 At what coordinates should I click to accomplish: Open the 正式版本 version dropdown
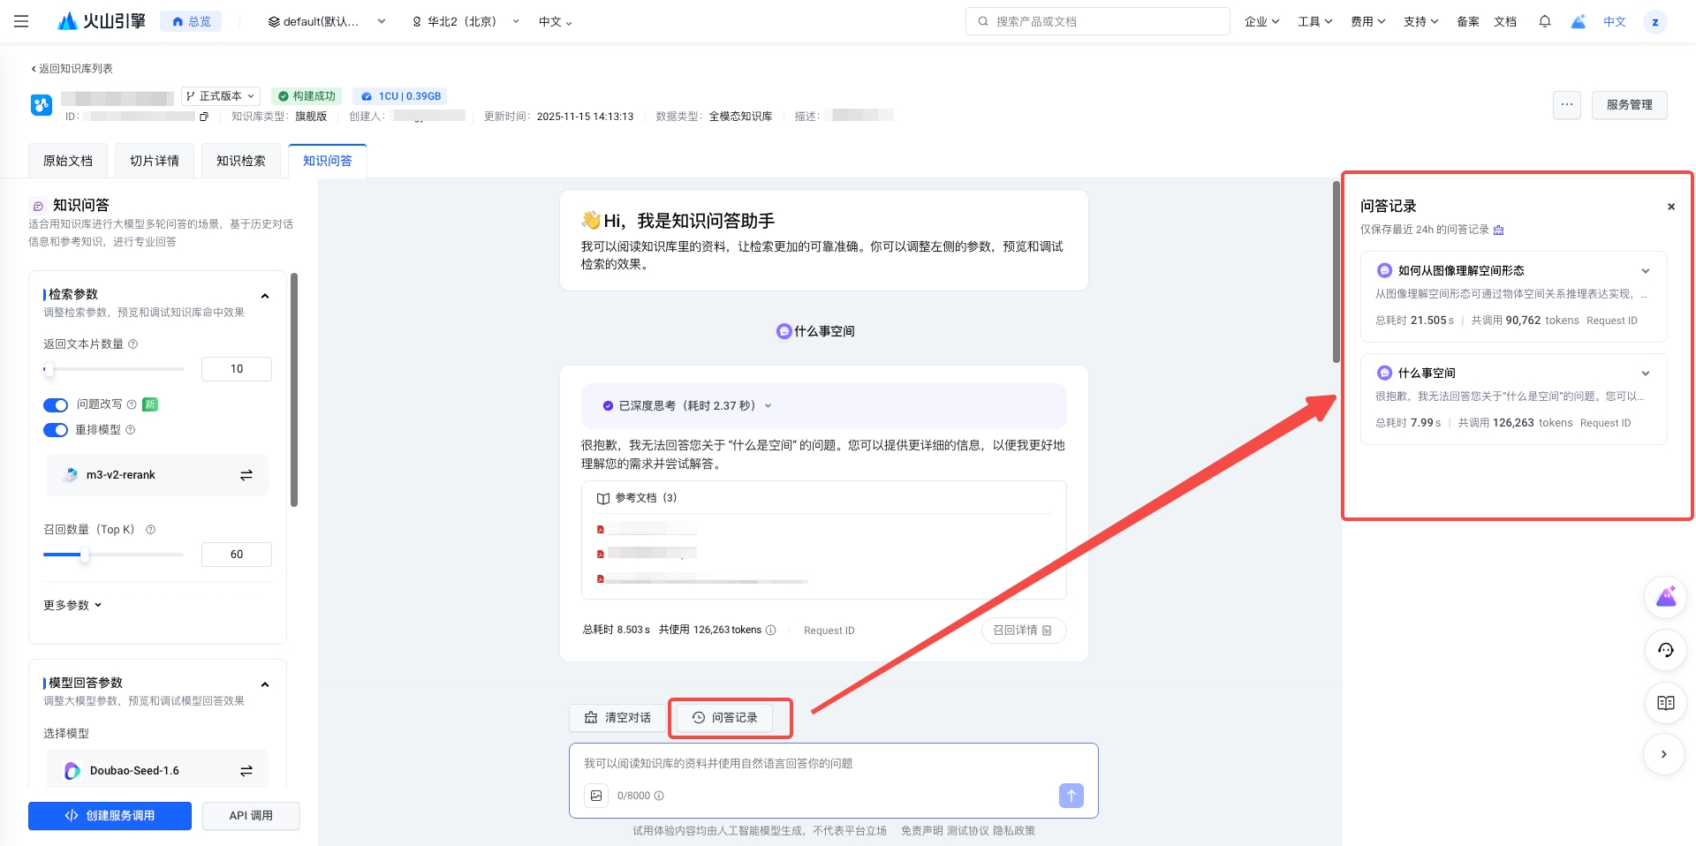click(221, 96)
